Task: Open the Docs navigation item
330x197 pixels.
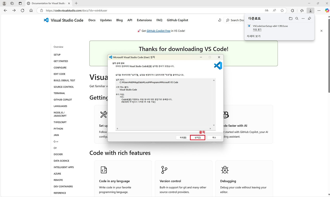Action: click(92, 20)
